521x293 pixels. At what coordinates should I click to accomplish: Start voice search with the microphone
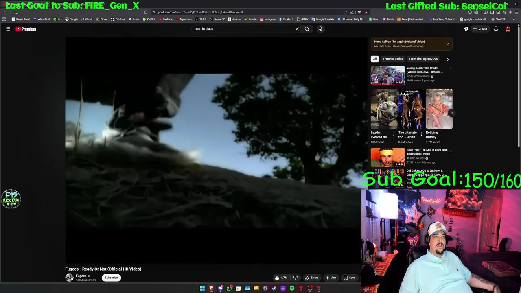(x=321, y=29)
